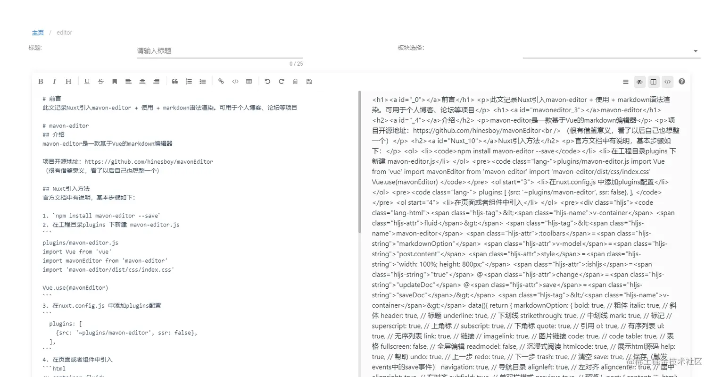Open the editor help icon

(x=681, y=82)
